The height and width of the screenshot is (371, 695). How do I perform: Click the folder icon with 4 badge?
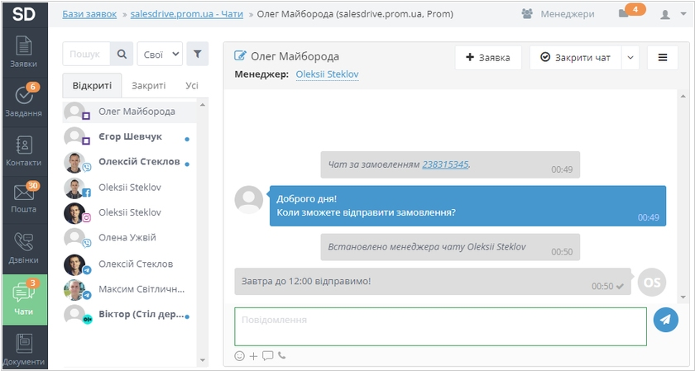coord(624,14)
